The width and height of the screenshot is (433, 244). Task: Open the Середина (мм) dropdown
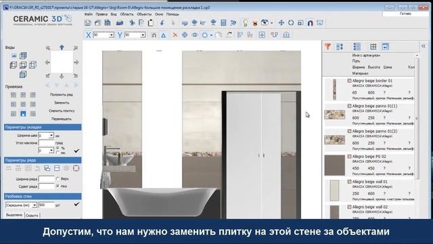35,205
